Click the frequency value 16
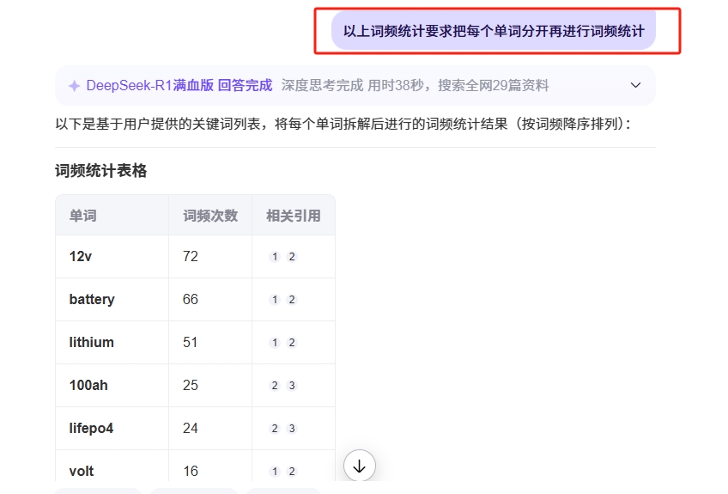Viewport: 728px width, 494px height. coord(191,471)
